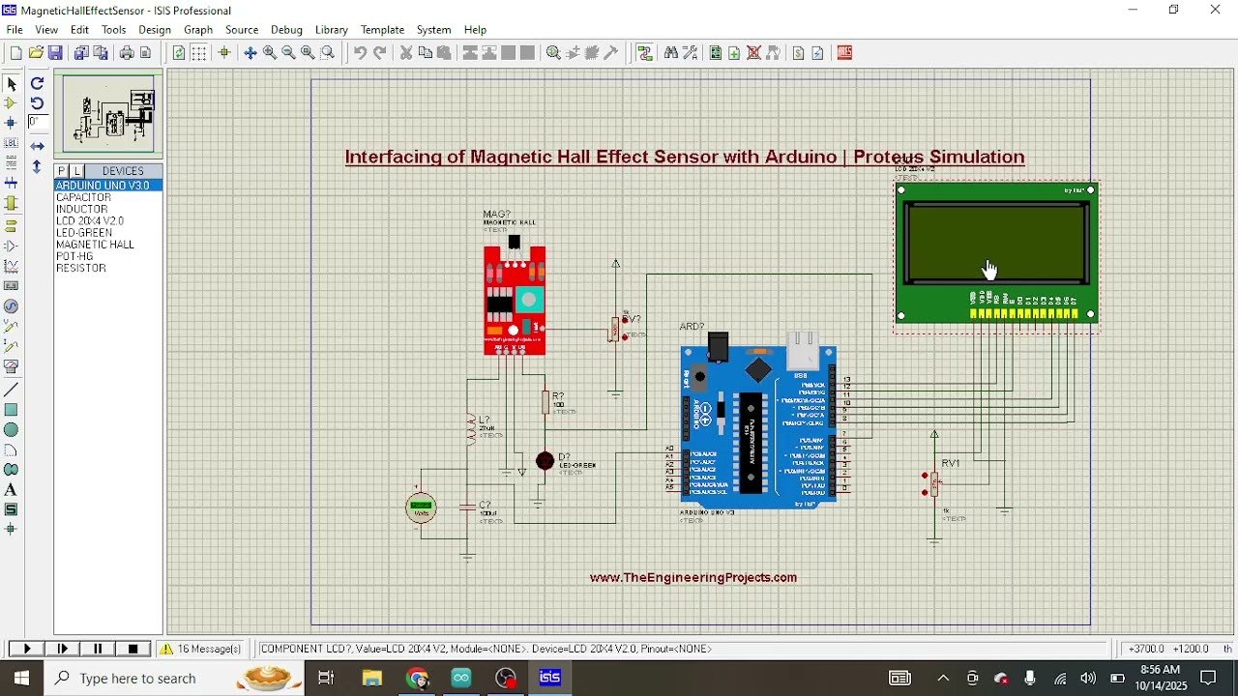Click the taskbar search box
Viewport: 1238px width, 696px height.
pyautogui.click(x=174, y=679)
